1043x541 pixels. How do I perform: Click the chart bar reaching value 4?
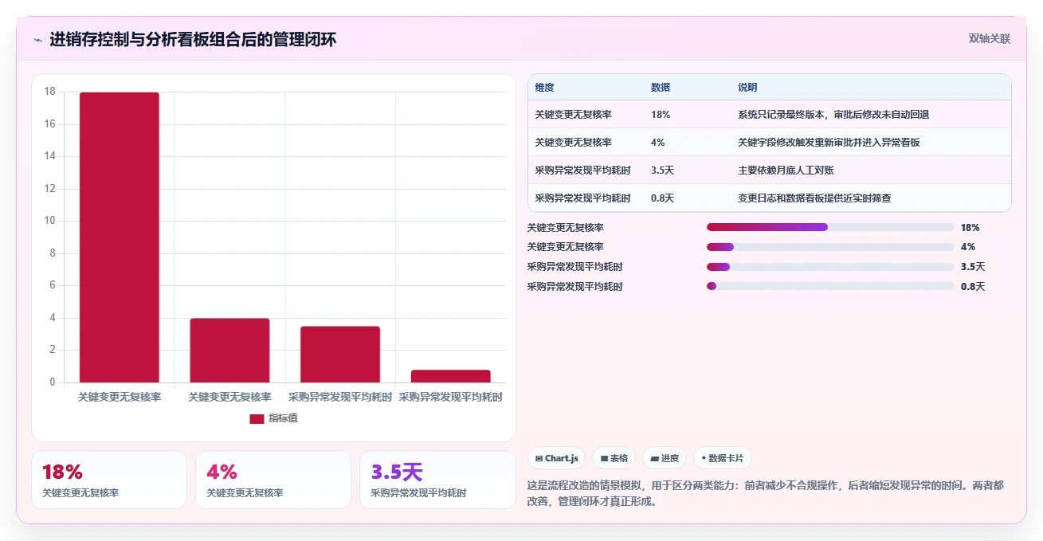coord(229,350)
